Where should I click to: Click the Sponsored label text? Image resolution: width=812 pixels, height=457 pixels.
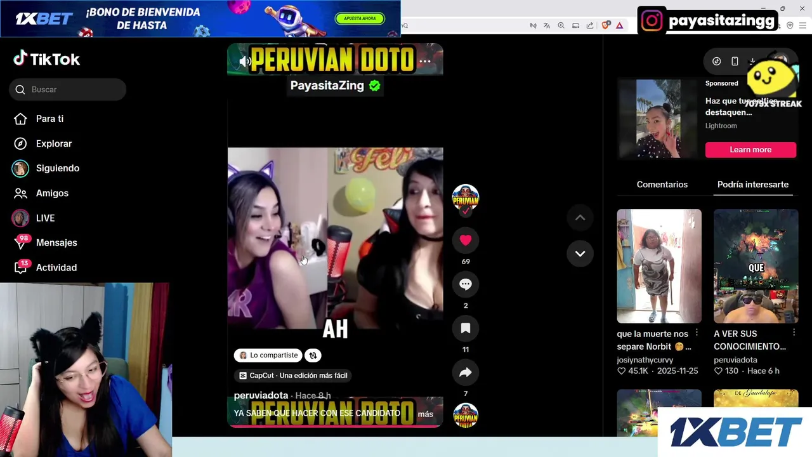(722, 83)
